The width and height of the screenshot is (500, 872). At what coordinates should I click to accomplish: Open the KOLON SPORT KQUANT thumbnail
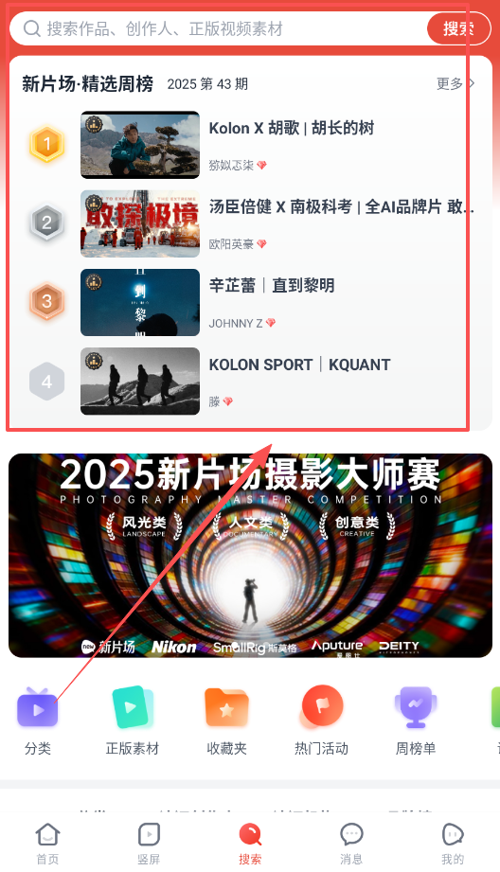point(140,382)
